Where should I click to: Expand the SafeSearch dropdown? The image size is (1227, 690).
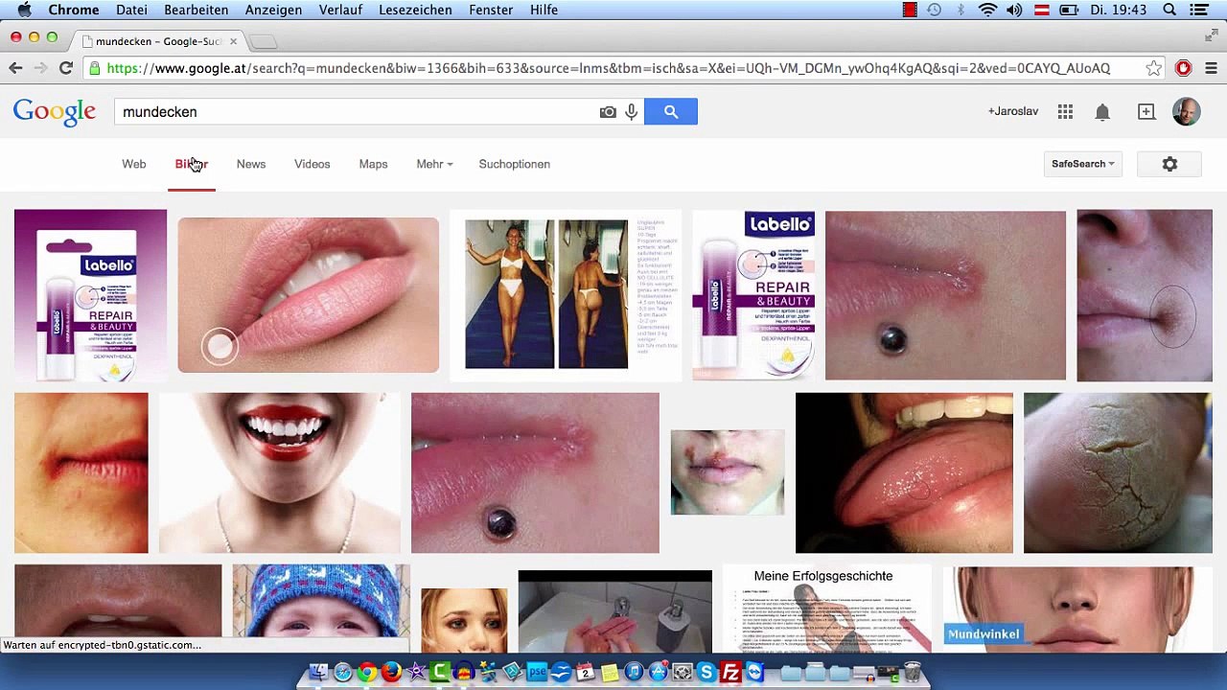click(x=1082, y=164)
